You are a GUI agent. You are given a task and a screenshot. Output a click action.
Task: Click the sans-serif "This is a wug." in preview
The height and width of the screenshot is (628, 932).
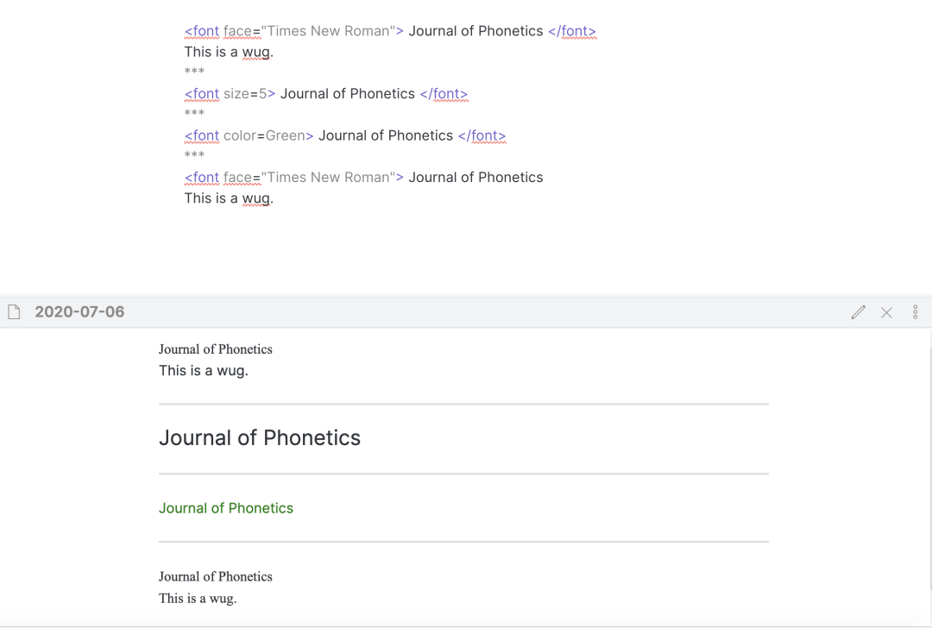click(x=204, y=371)
